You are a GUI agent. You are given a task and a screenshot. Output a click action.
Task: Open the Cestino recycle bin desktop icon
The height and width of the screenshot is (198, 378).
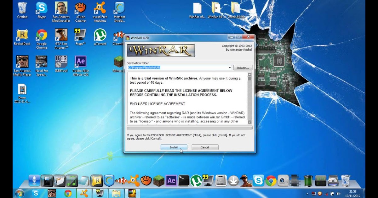coord(22,10)
